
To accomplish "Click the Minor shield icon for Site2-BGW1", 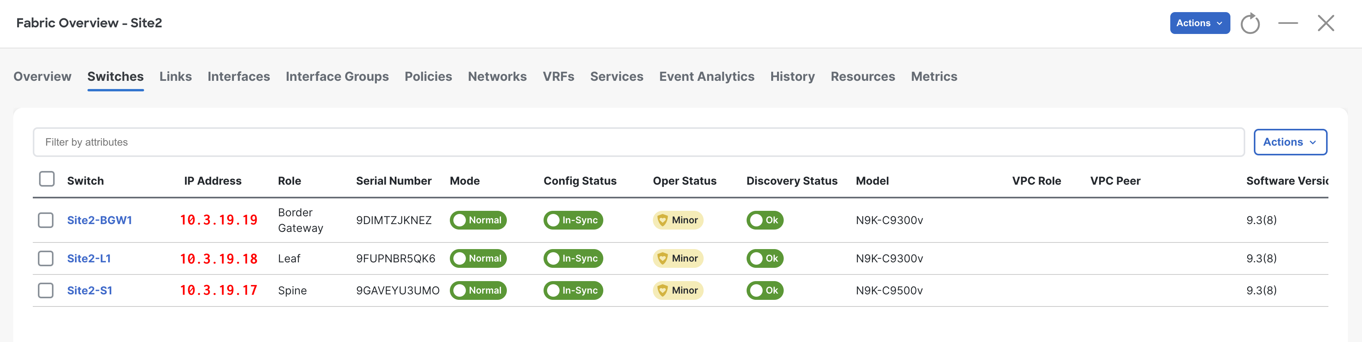I will 662,221.
